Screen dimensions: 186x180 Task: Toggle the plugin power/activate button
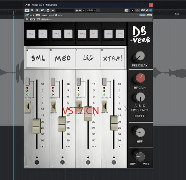tap(27, 10)
